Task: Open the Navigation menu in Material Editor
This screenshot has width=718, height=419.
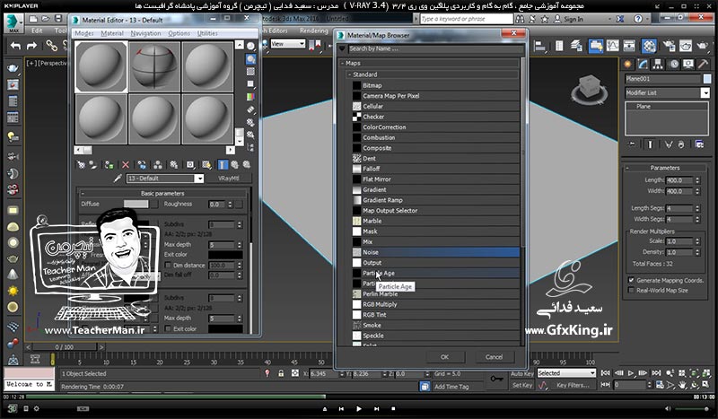Action: tap(145, 33)
